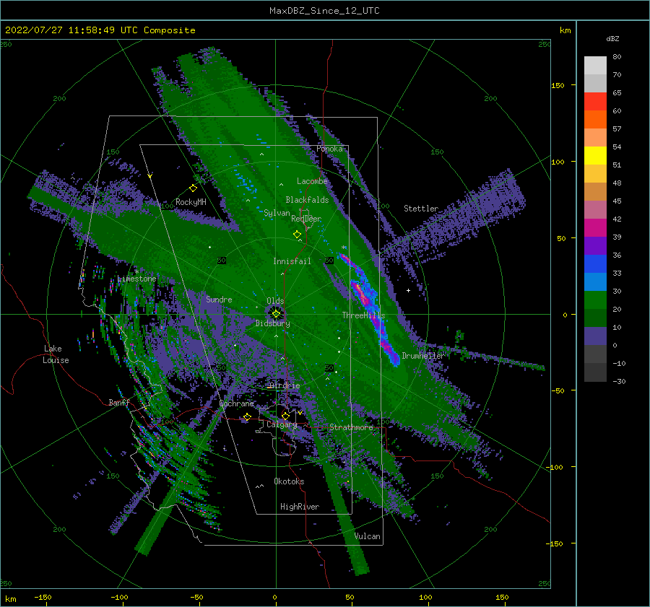Click the Cochrane town label

point(236,403)
